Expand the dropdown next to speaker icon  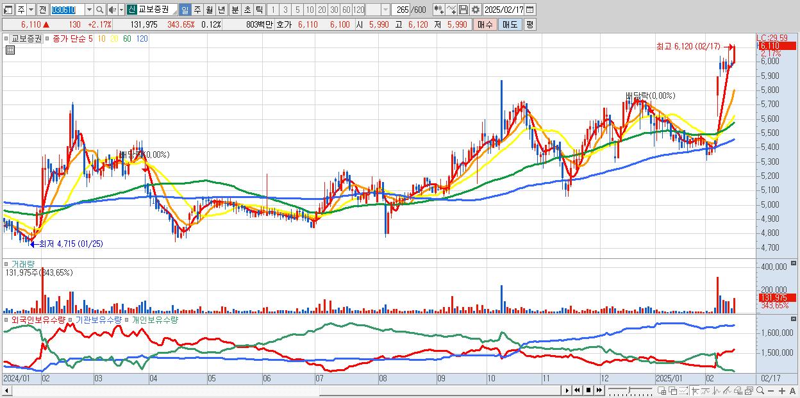121,10
